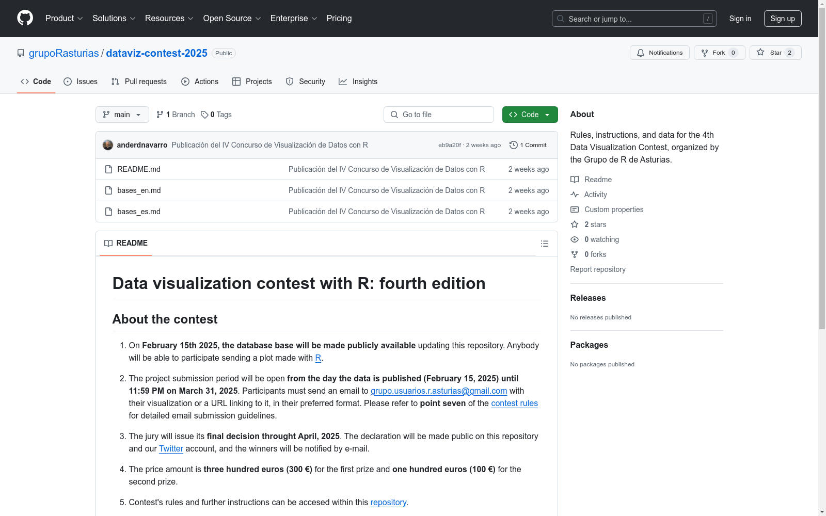Open the dataviz-contest-2025 repository link
Image resolution: width=826 pixels, height=516 pixels.
coord(157,53)
